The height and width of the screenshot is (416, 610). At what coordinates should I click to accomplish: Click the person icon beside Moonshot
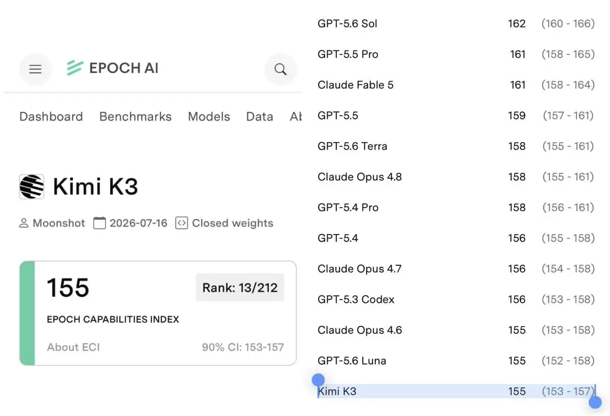24,223
